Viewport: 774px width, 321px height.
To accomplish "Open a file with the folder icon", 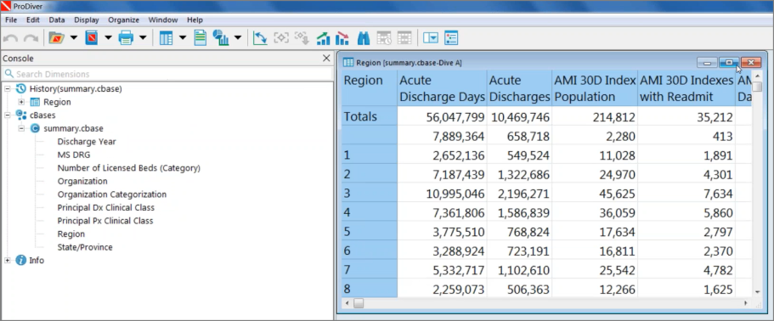I will (57, 38).
